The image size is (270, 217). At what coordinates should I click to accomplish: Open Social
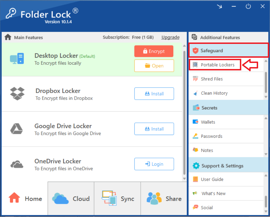click(x=226, y=207)
